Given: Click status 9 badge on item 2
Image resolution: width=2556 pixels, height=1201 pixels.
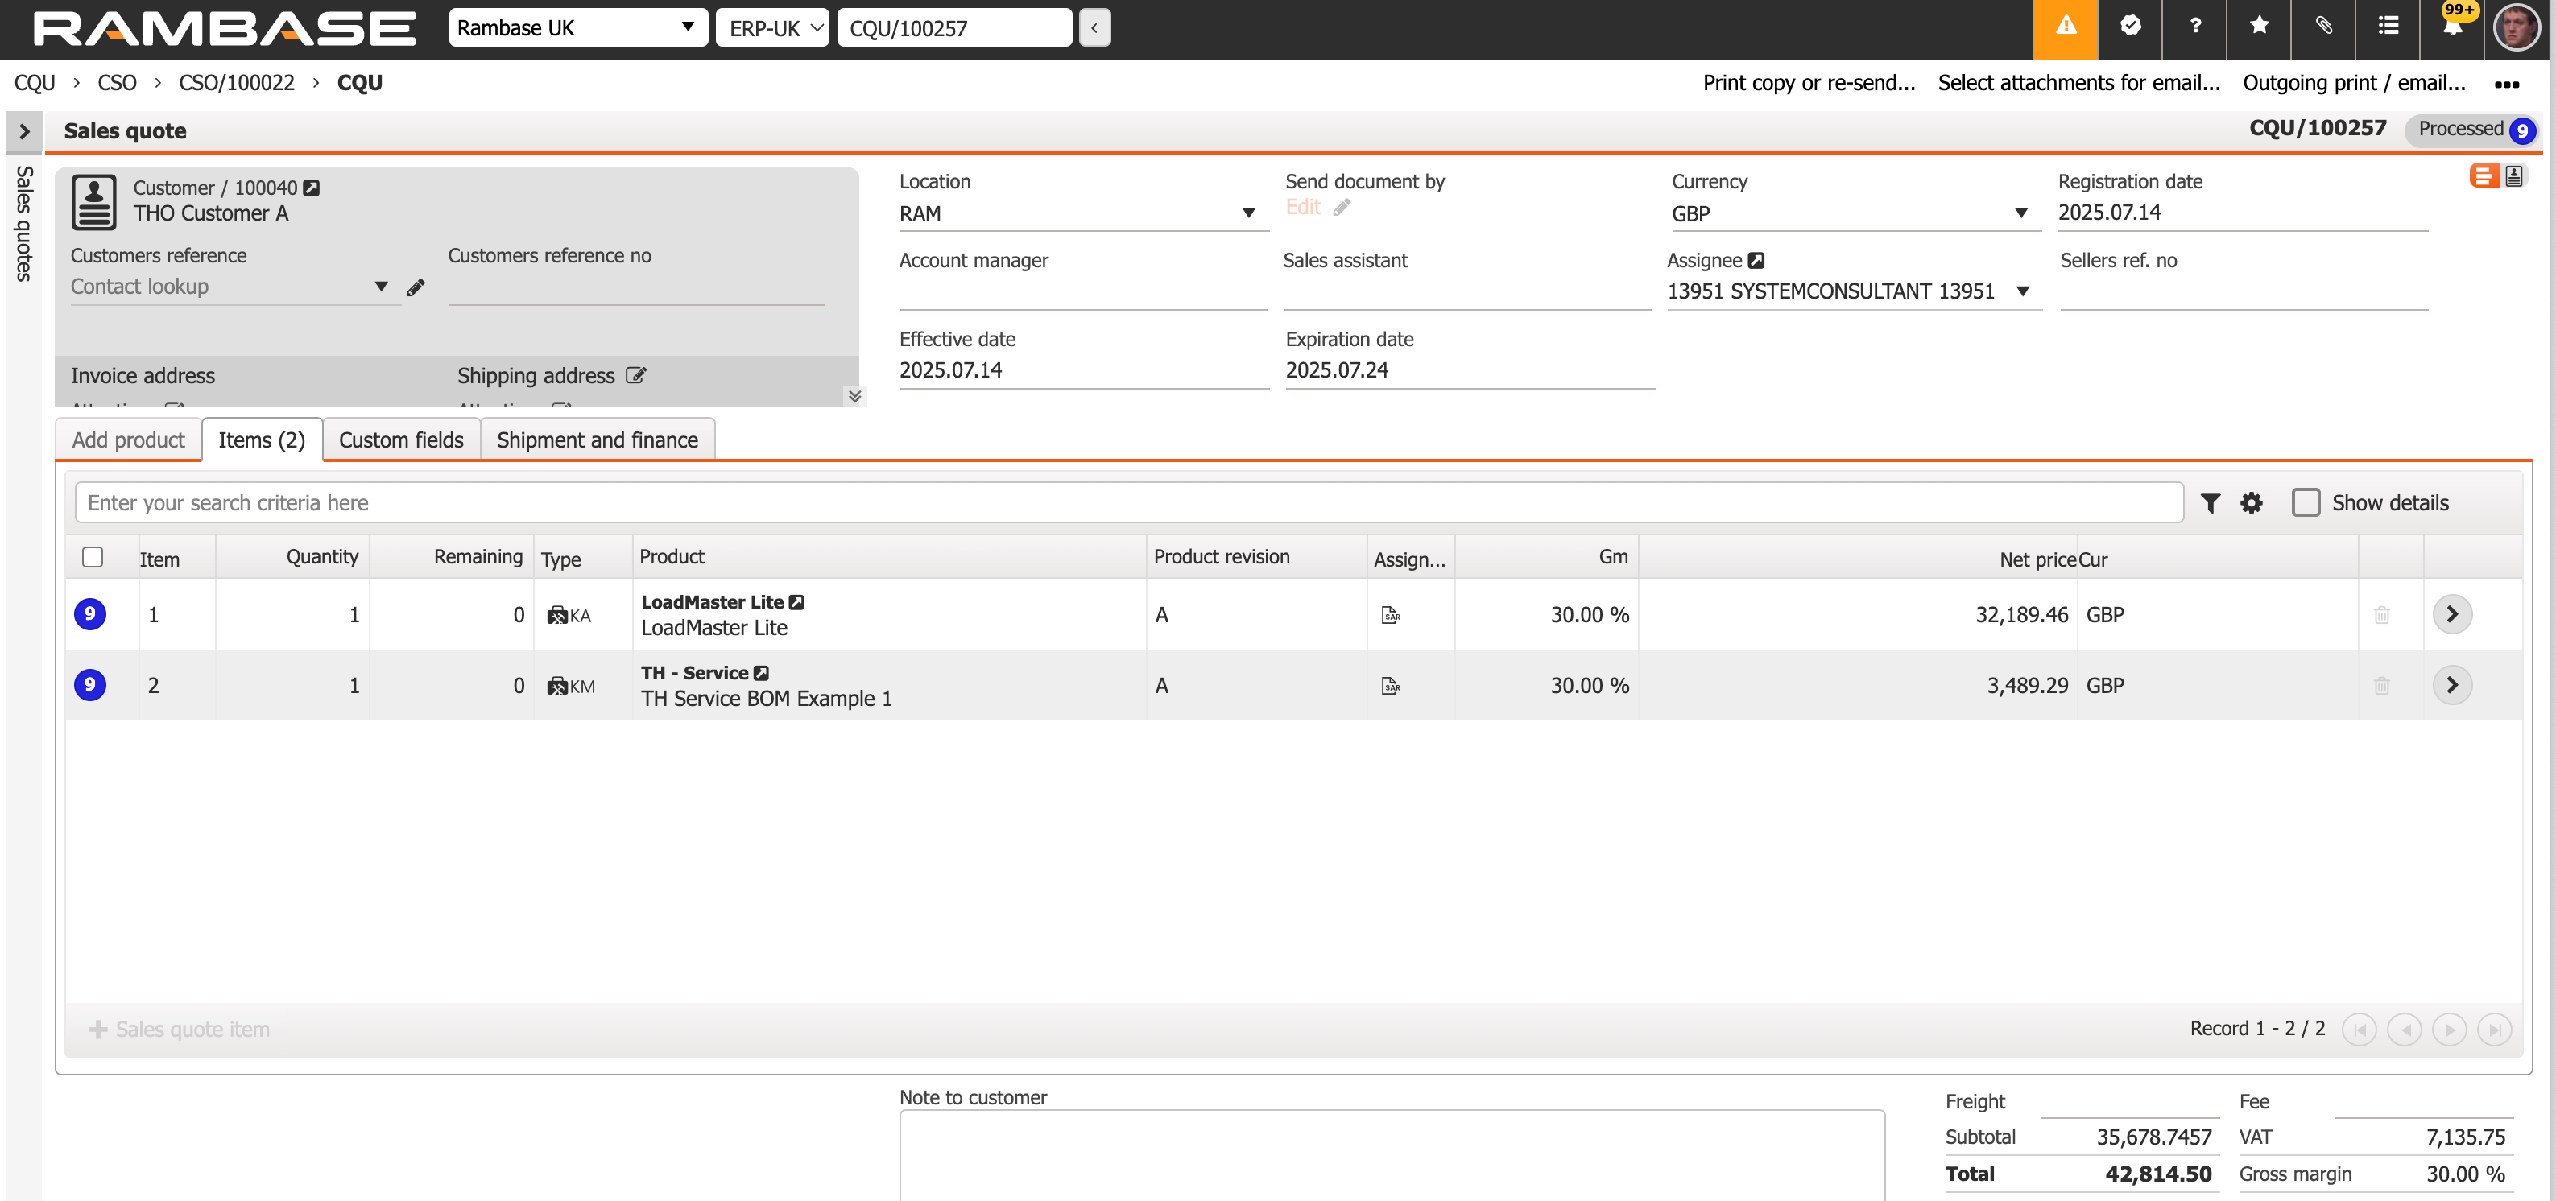Looking at the screenshot, I should click(x=90, y=684).
